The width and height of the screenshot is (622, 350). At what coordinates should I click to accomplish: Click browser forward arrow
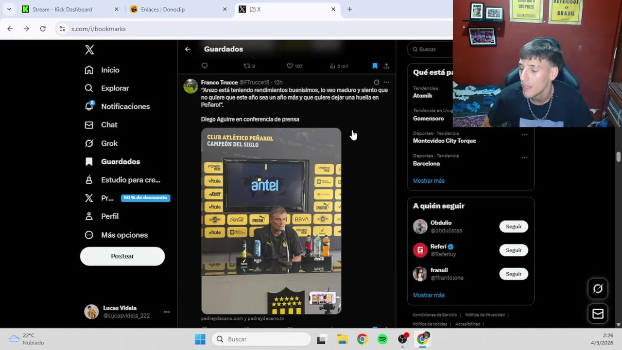pyautogui.click(x=26, y=29)
